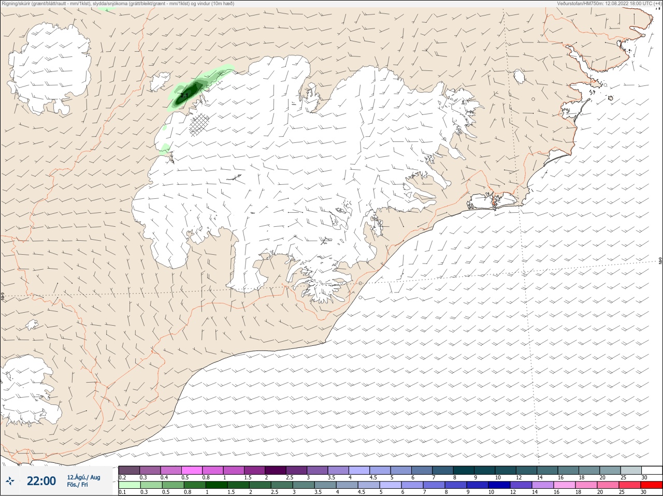The width and height of the screenshot is (663, 496).
Task: Select the slate blue swatch above 7 in upper scale
Action: click(443, 470)
